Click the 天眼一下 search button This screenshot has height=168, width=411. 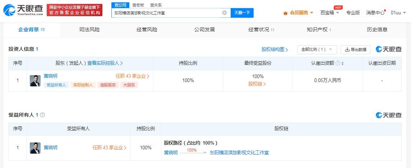[x=242, y=13]
